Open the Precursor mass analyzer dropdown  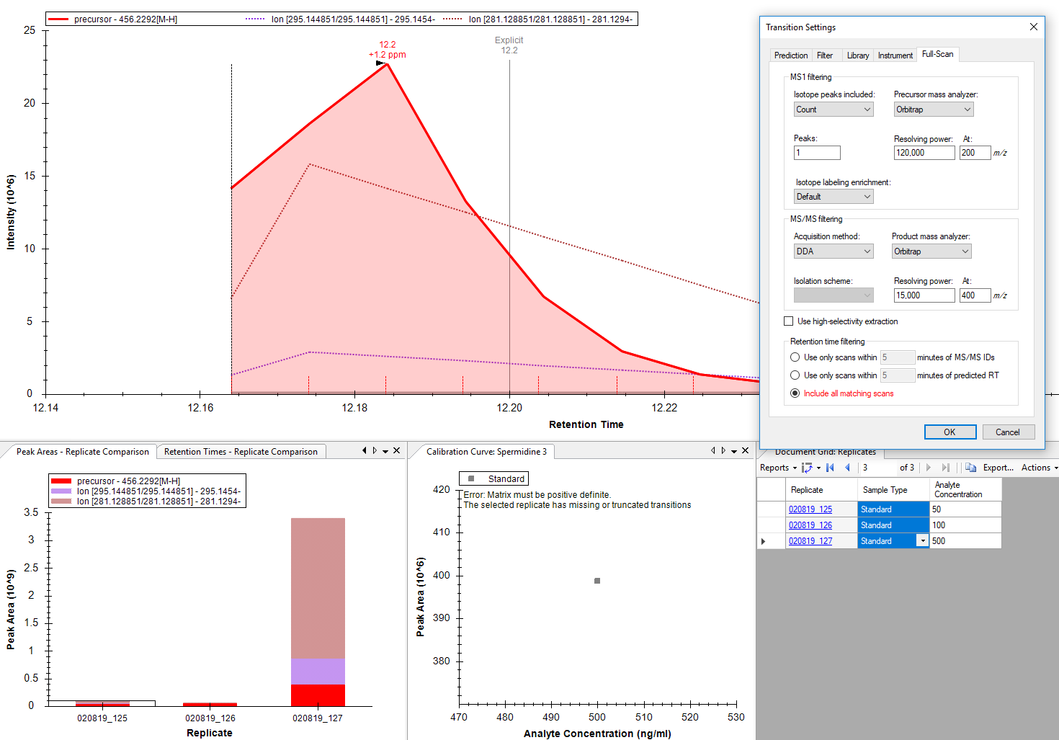[933, 110]
